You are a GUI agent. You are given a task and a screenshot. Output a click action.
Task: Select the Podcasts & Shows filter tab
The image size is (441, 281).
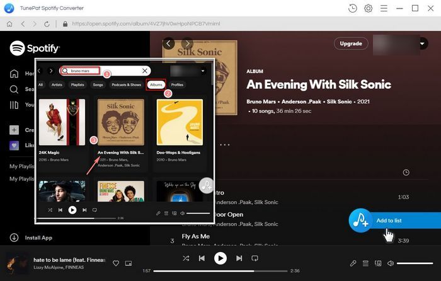click(126, 84)
